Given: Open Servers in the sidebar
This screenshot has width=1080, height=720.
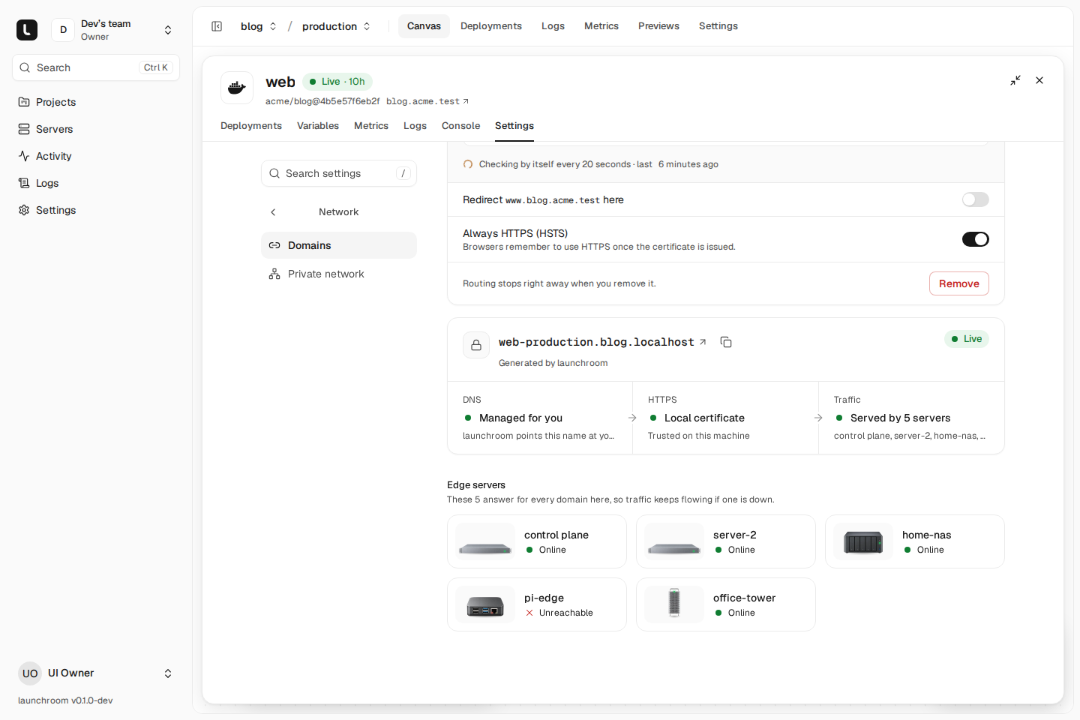Looking at the screenshot, I should point(96,129).
